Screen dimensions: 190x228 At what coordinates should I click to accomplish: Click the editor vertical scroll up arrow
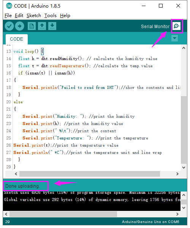(x=184, y=48)
